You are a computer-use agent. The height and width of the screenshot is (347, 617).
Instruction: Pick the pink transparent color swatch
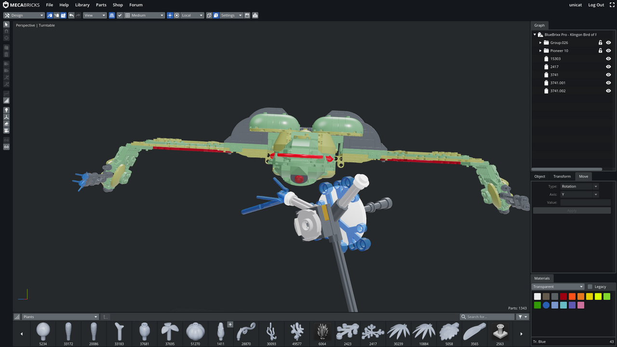(x=581, y=305)
